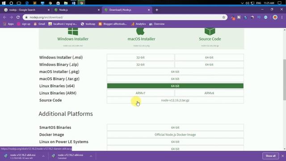The height and width of the screenshot is (161, 286).
Task: Open the Blogger: allfestivals bookmark
Action: coord(113,24)
